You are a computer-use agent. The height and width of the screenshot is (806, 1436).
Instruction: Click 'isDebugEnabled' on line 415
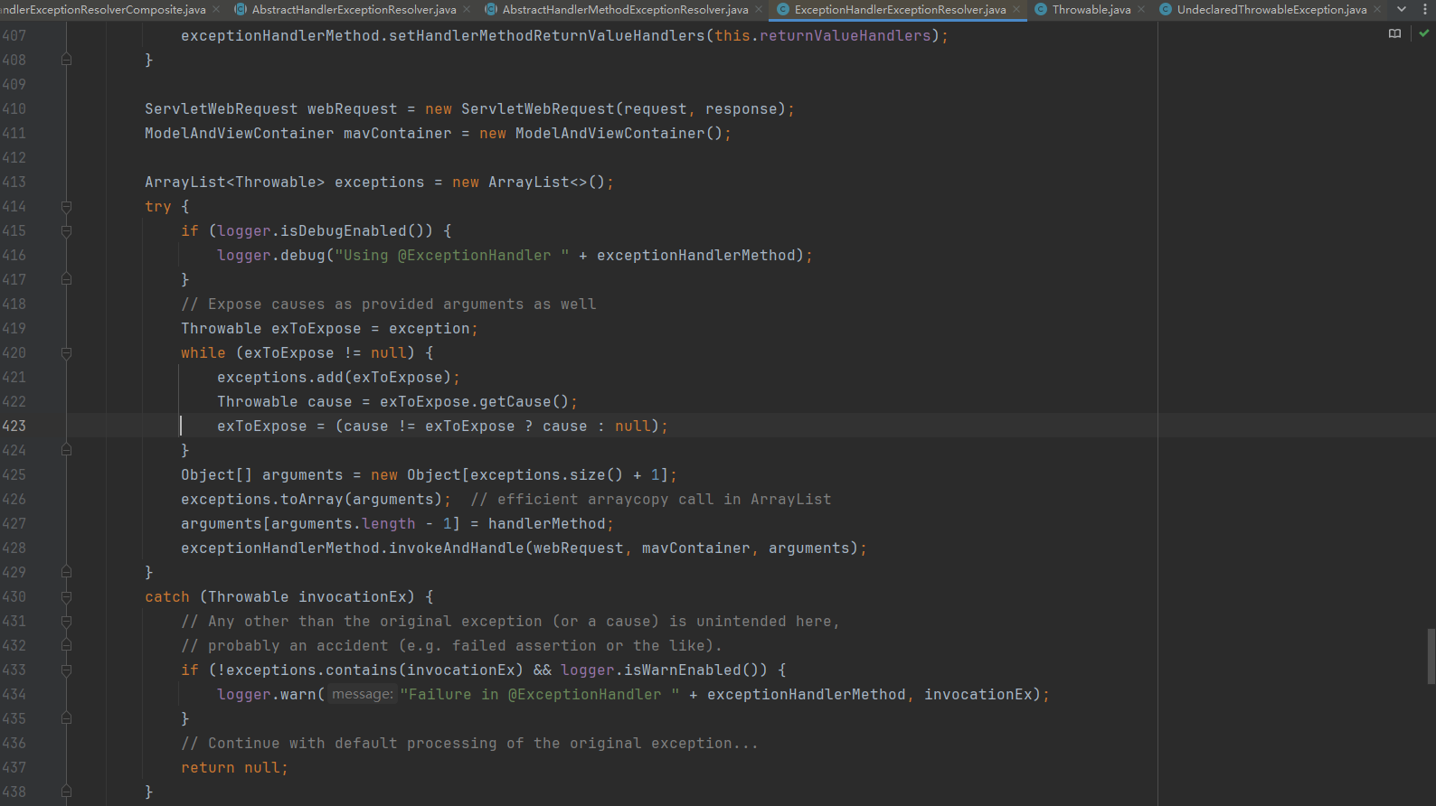pos(344,231)
